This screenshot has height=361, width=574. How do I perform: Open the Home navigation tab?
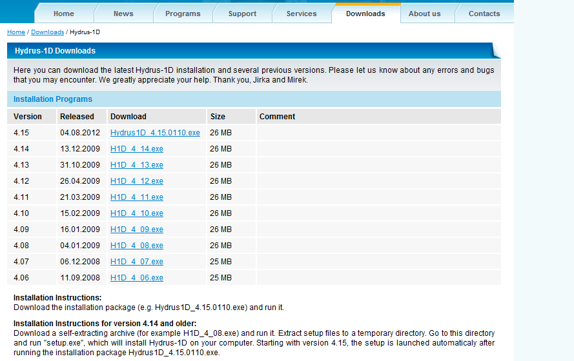[63, 14]
